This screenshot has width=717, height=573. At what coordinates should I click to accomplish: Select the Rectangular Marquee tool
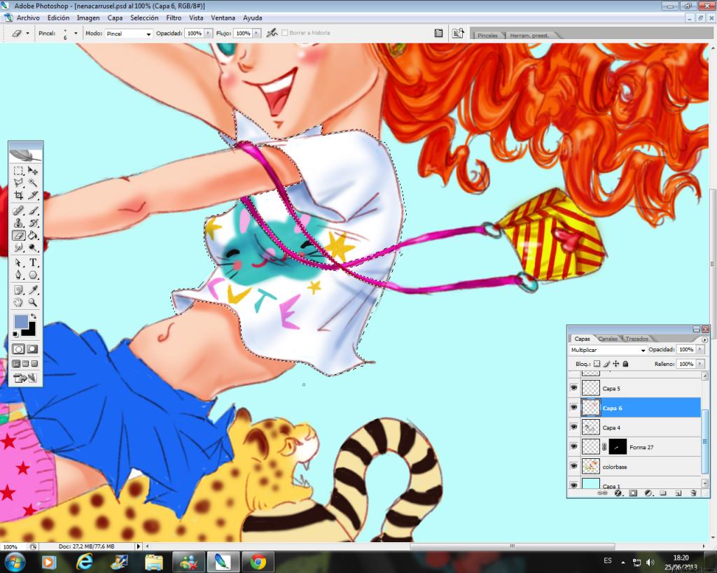tap(18, 171)
